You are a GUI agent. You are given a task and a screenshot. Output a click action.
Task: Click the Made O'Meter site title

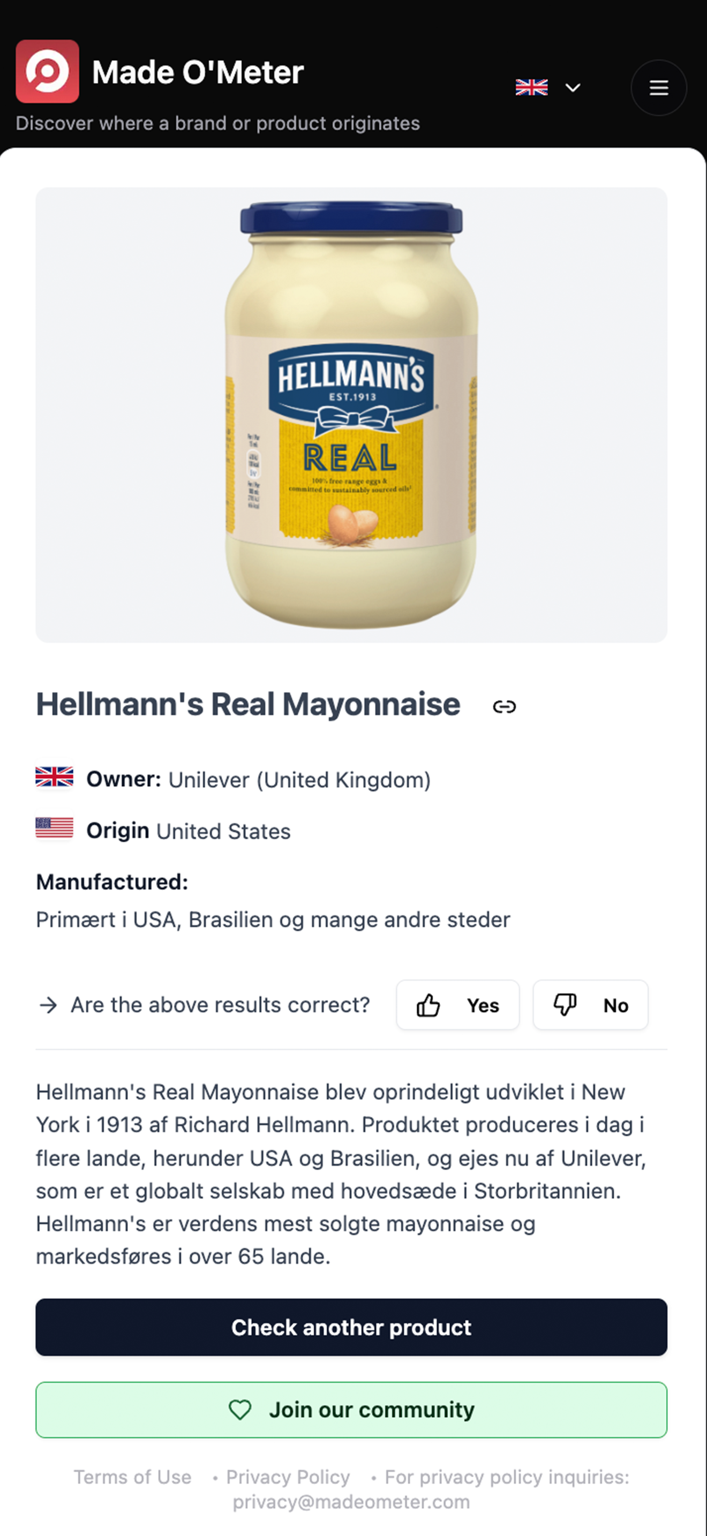pos(198,73)
